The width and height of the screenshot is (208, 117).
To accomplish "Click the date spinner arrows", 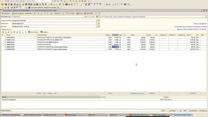I will click(99, 17).
